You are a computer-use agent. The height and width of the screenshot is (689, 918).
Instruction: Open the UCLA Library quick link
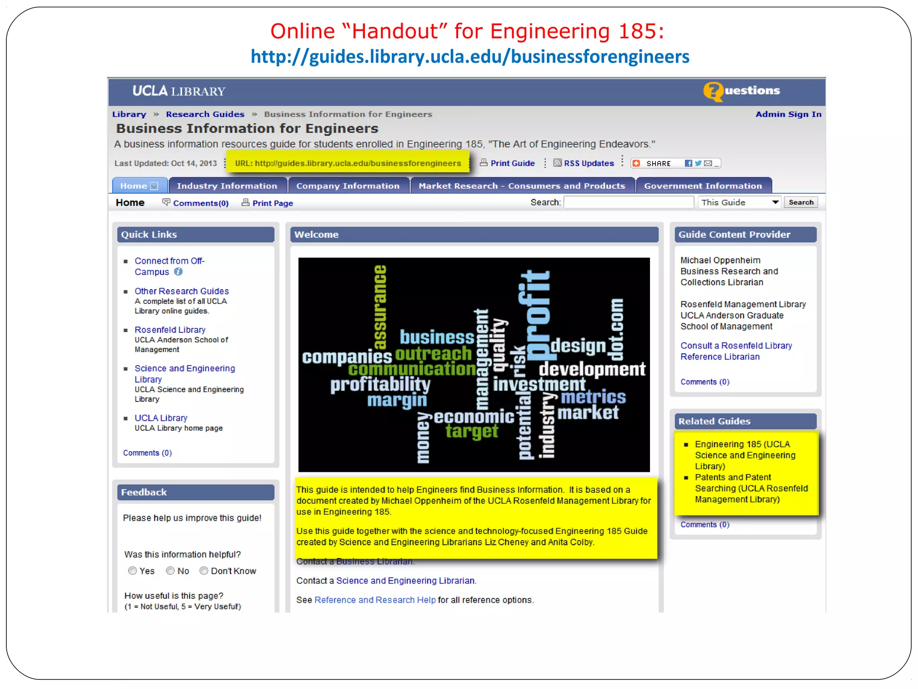tap(161, 418)
